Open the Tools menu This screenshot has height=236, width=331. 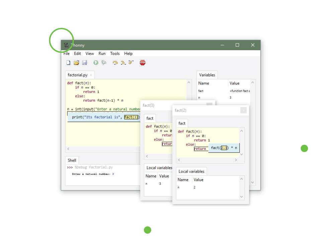point(115,54)
